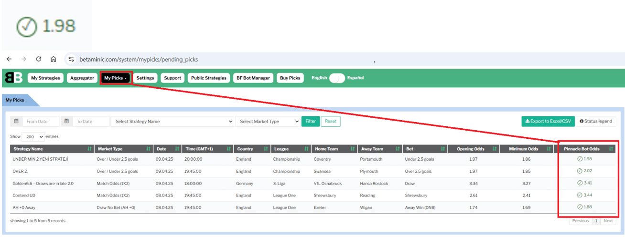Reload the page with the refresh icon
Screen dimensions: 625x237
click(x=39, y=59)
